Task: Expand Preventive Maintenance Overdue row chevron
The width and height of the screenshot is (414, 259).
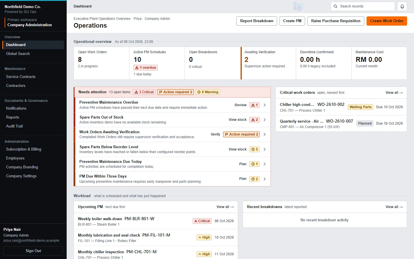Action: (x=264, y=105)
